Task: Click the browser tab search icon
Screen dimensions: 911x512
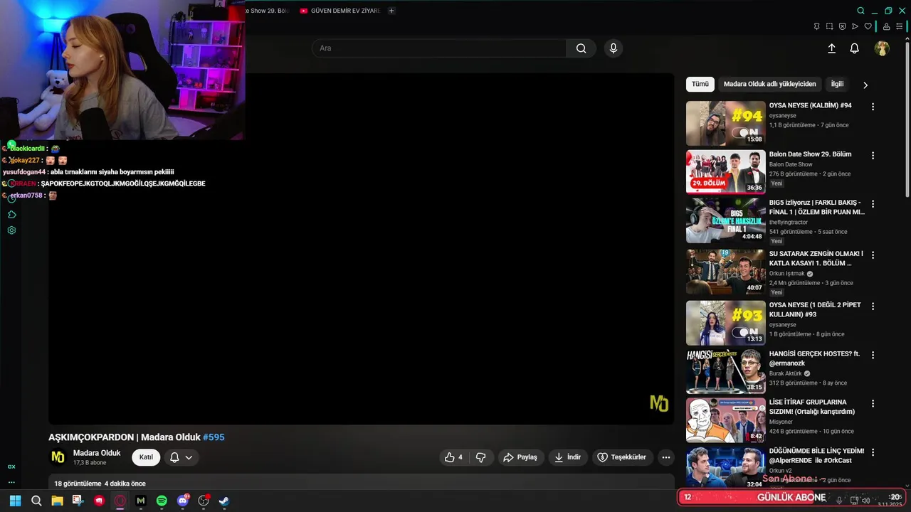Action: pos(860,11)
